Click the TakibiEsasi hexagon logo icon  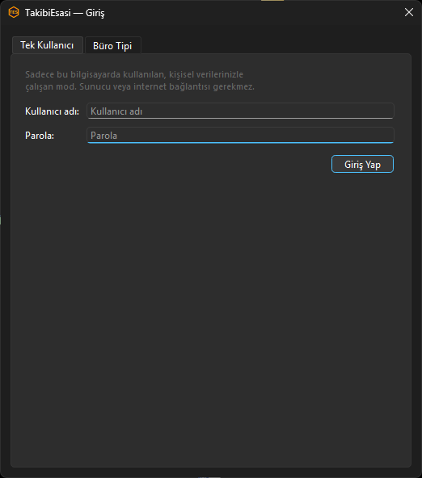pos(14,12)
